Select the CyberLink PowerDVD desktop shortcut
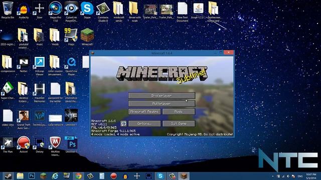321x180 pixels. click(x=71, y=11)
